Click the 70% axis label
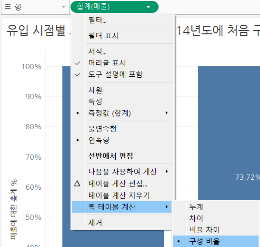 tap(33, 157)
